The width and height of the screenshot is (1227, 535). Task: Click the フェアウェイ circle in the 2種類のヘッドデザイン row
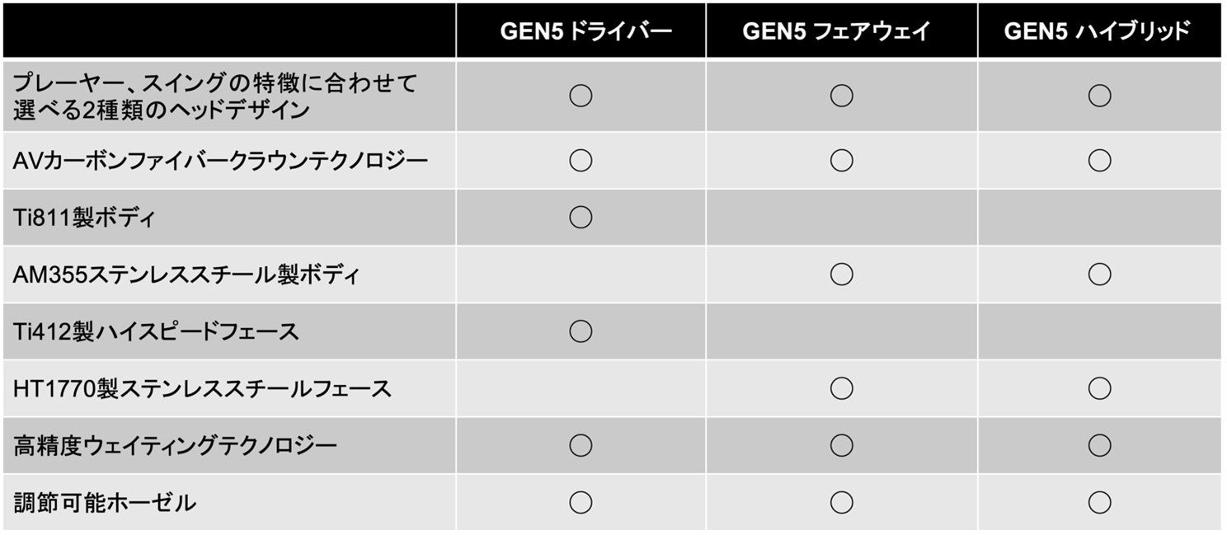click(x=841, y=96)
